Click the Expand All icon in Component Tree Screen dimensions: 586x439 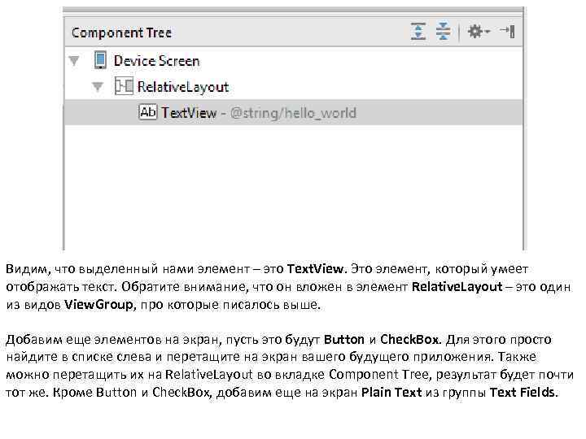(418, 32)
